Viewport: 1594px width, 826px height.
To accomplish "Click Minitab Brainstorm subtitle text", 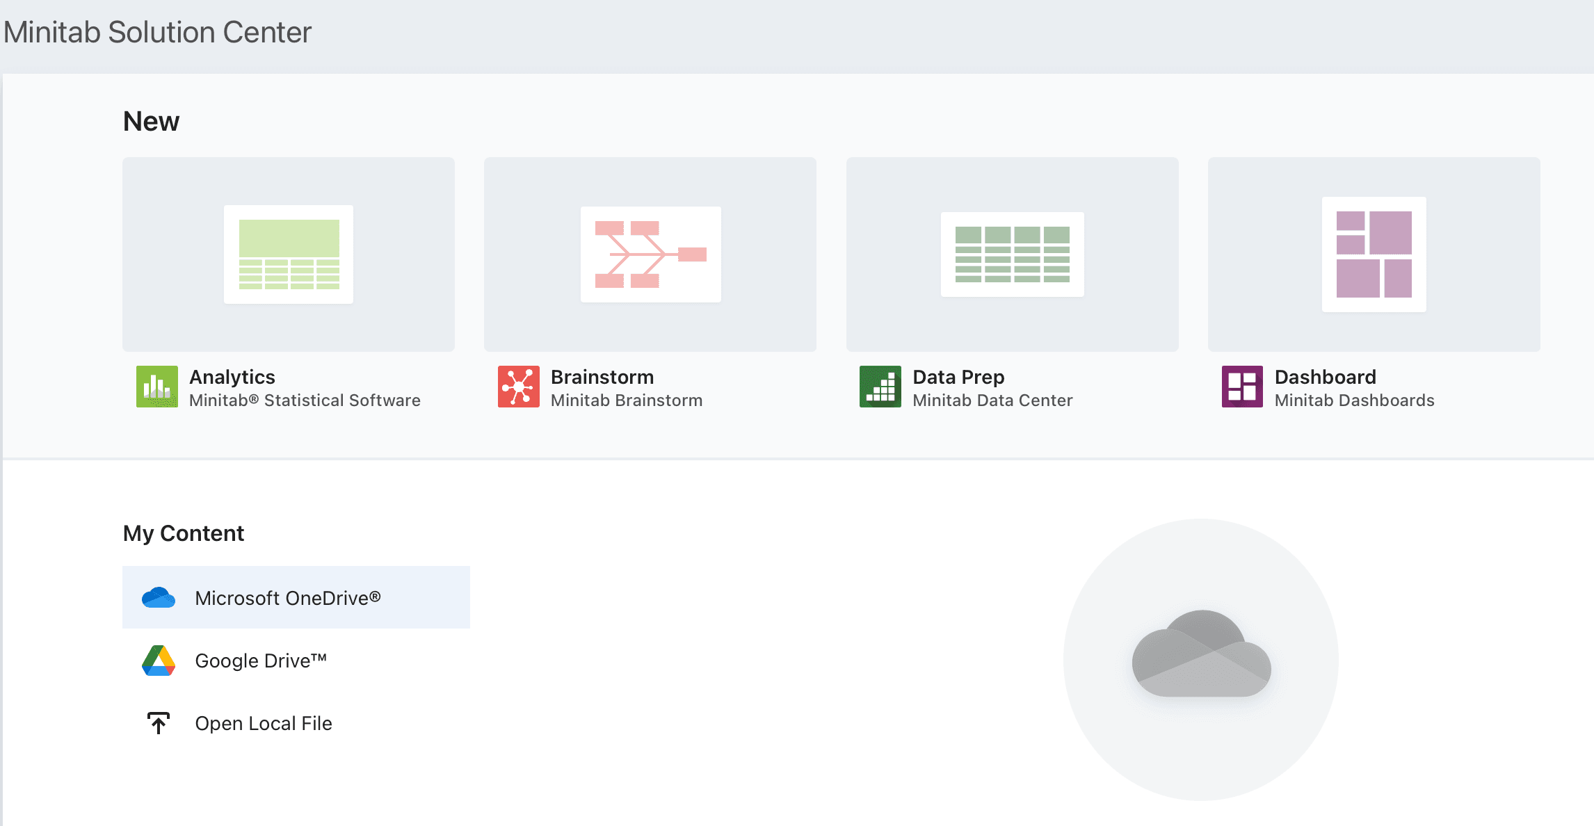I will pyautogui.click(x=627, y=400).
